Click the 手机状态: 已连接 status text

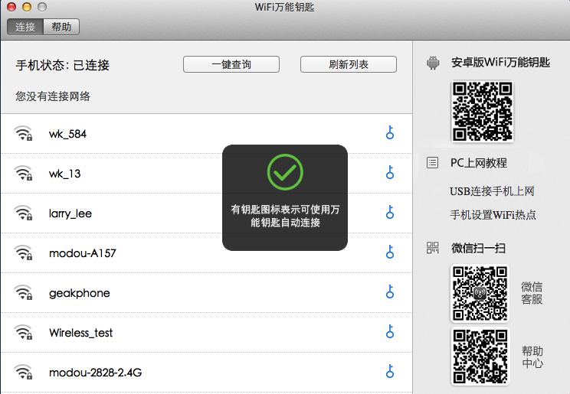(x=63, y=65)
